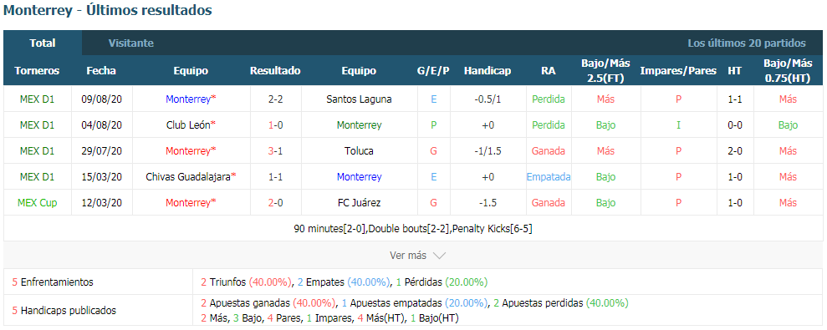The height and width of the screenshot is (330, 827).
Task: Open Los últimos 20 partidos selector
Action: coord(746,43)
